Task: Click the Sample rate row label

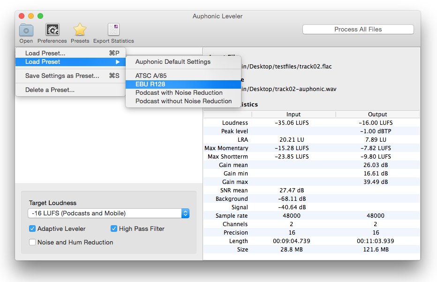Action: (232, 216)
